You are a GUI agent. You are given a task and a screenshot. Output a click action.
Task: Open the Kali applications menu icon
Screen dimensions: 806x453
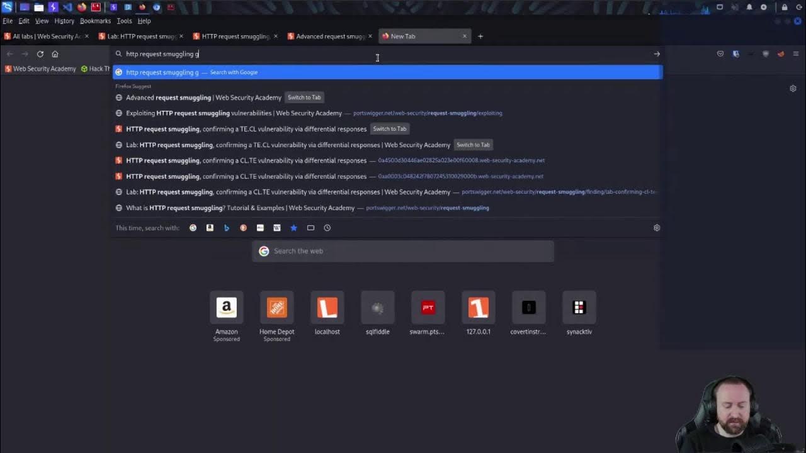pyautogui.click(x=7, y=7)
